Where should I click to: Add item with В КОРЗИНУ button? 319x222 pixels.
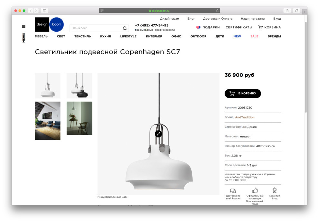click(x=243, y=94)
